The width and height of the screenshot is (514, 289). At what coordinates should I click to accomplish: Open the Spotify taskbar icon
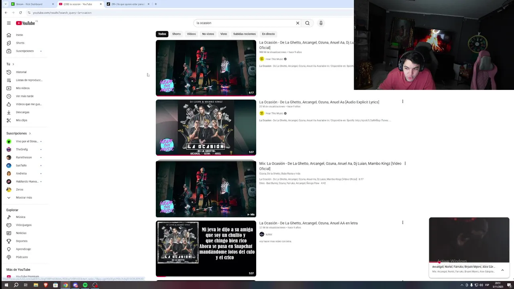click(x=85, y=285)
